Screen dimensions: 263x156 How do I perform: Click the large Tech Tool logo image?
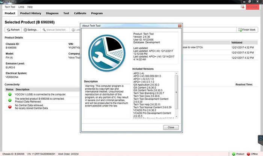[107, 53]
